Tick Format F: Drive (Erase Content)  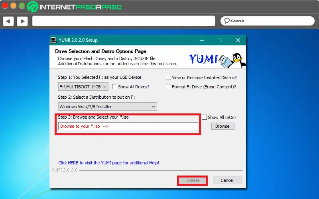(168, 87)
